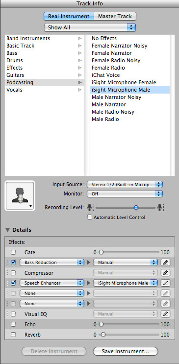The width and height of the screenshot is (179, 364).
Task: Edit Compressor settings via pencil icon
Action: click(165, 273)
